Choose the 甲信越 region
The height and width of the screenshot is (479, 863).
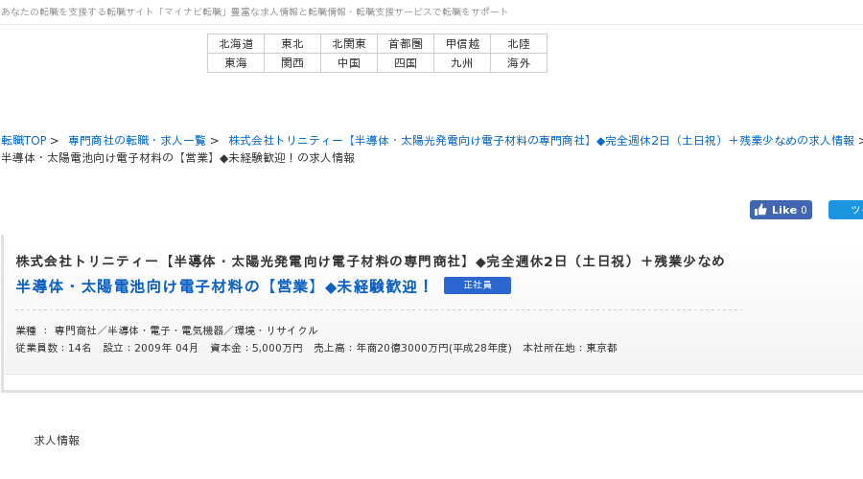coord(462,43)
